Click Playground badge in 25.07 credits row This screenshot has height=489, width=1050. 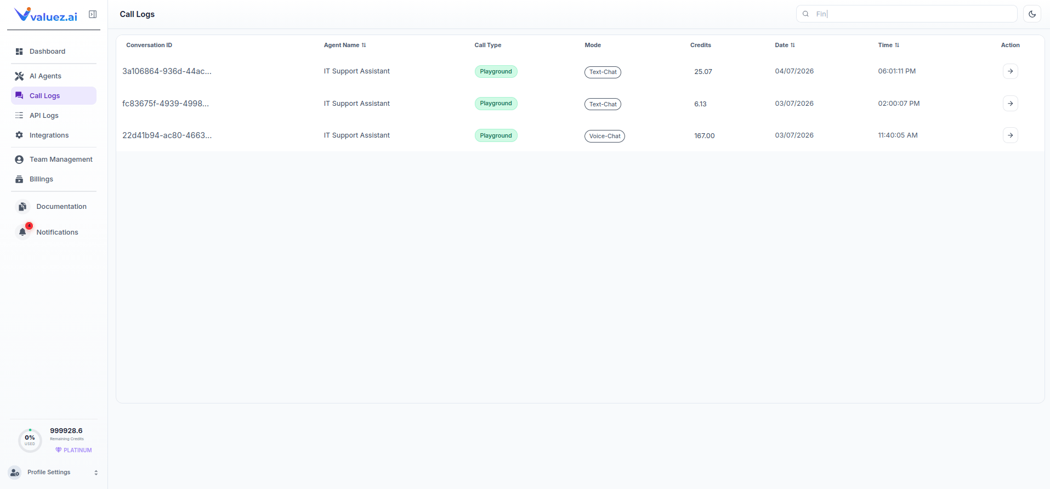(x=496, y=72)
